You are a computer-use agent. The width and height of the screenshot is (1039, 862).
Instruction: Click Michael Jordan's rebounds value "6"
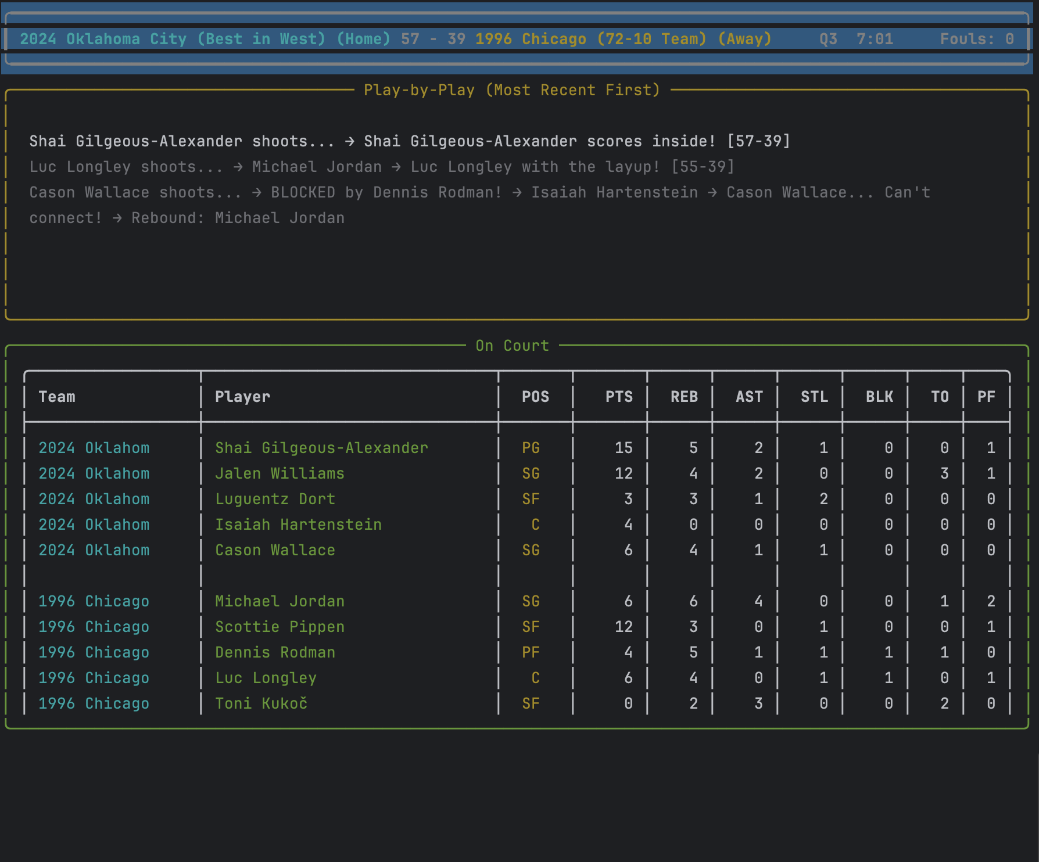693,601
